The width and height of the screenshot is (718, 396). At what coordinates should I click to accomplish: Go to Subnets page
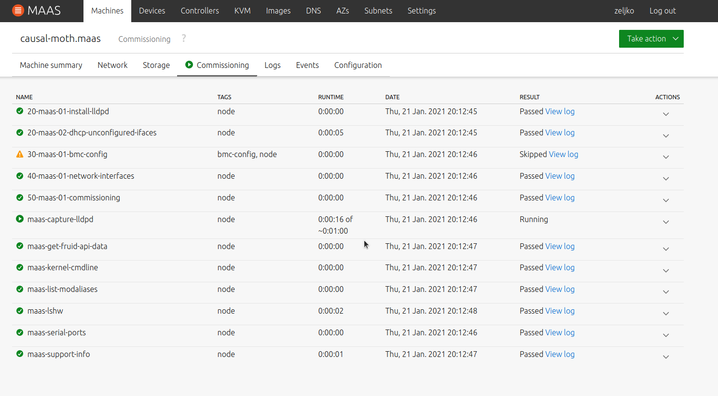(x=378, y=11)
